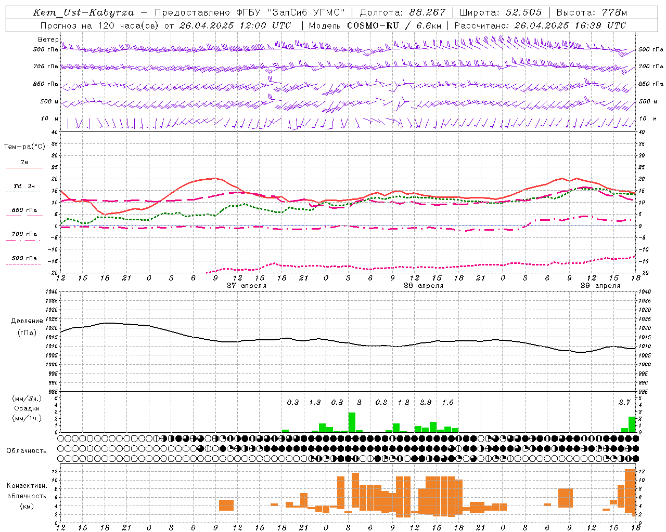
Task: Click the elevation text Высота: 778м
Action: click(x=592, y=12)
